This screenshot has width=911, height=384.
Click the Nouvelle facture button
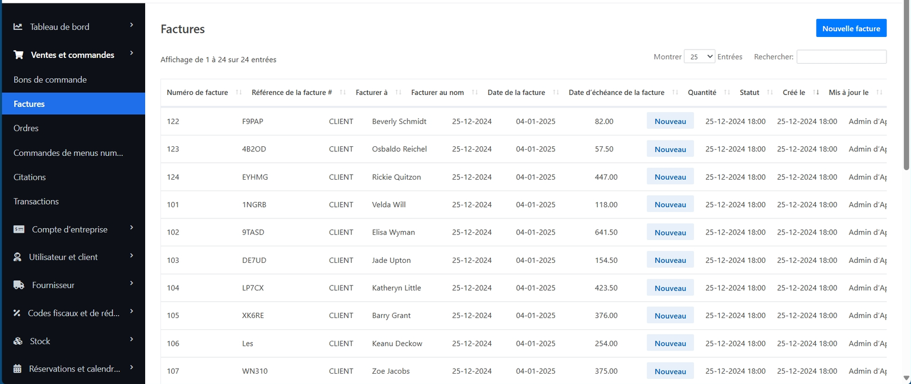click(x=851, y=28)
